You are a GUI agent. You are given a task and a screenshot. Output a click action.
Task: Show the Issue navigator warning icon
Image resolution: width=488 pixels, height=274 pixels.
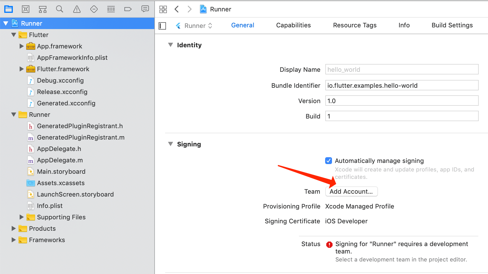tap(77, 9)
